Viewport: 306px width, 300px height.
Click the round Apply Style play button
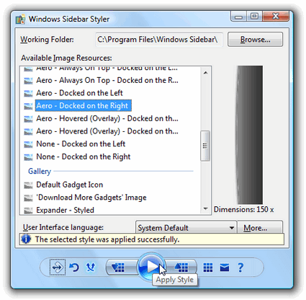(x=151, y=266)
